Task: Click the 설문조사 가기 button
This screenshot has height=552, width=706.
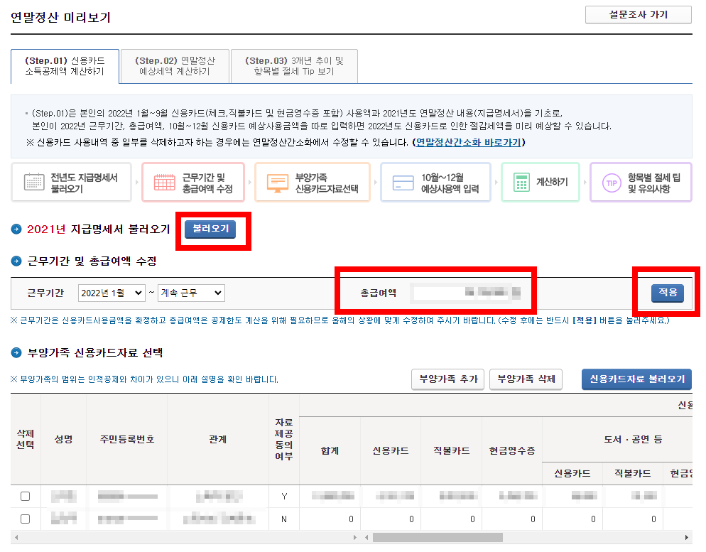Action: 637,15
